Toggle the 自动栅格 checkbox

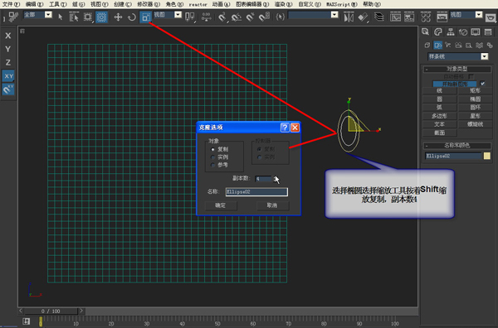(471, 76)
